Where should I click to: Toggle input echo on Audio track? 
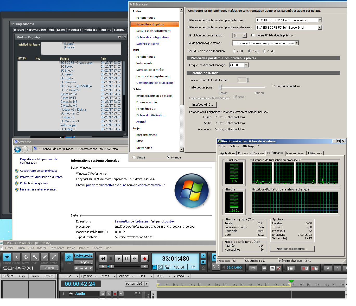pyautogui.click(x=121, y=294)
